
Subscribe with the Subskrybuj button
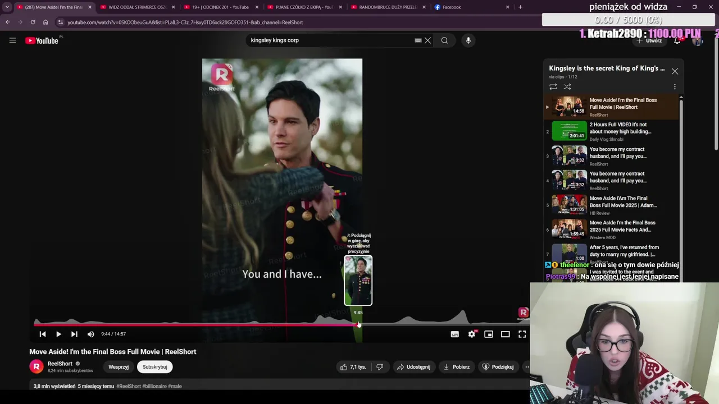pyautogui.click(x=155, y=367)
